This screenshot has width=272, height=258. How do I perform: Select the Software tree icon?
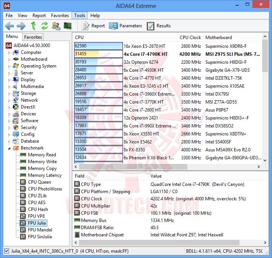pyautogui.click(x=16, y=121)
